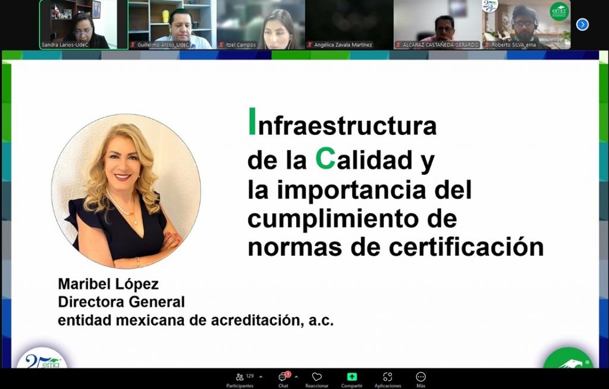Click muted mic icon beside Itzel Campos name
Screen dimensions: 609x389
pos(221,45)
